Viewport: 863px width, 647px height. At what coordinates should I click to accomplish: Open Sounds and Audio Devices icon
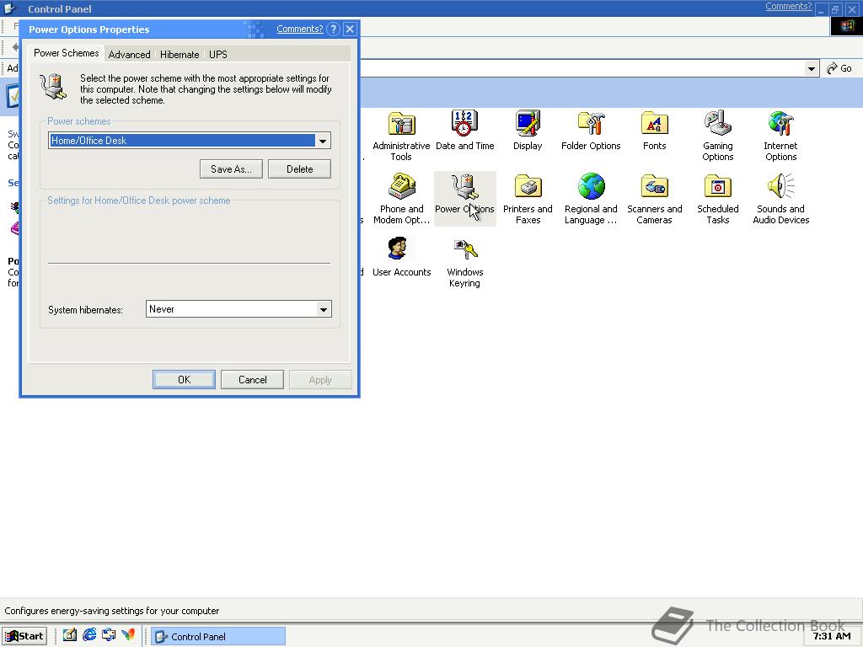[780, 199]
